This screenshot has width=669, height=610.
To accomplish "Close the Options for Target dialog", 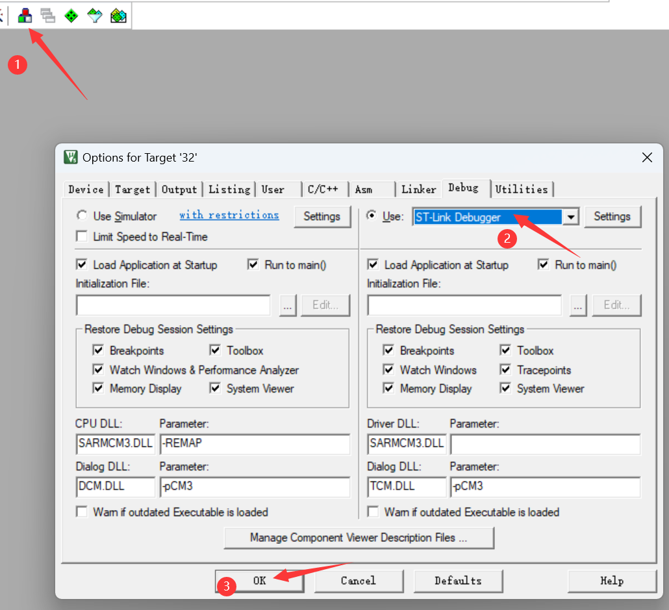I will click(647, 157).
